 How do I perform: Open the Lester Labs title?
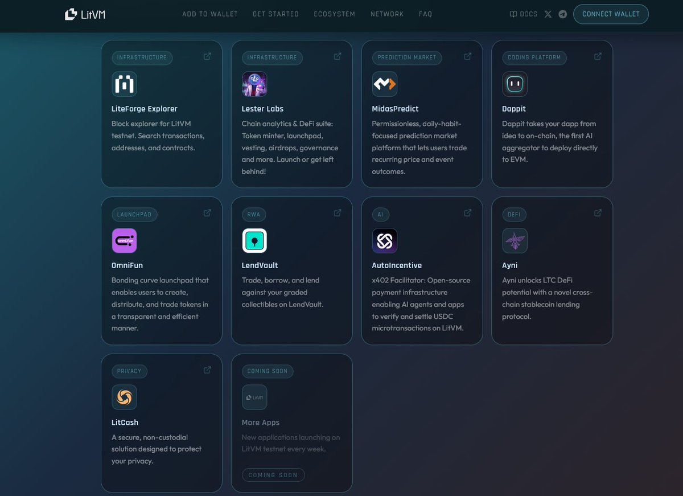(262, 109)
